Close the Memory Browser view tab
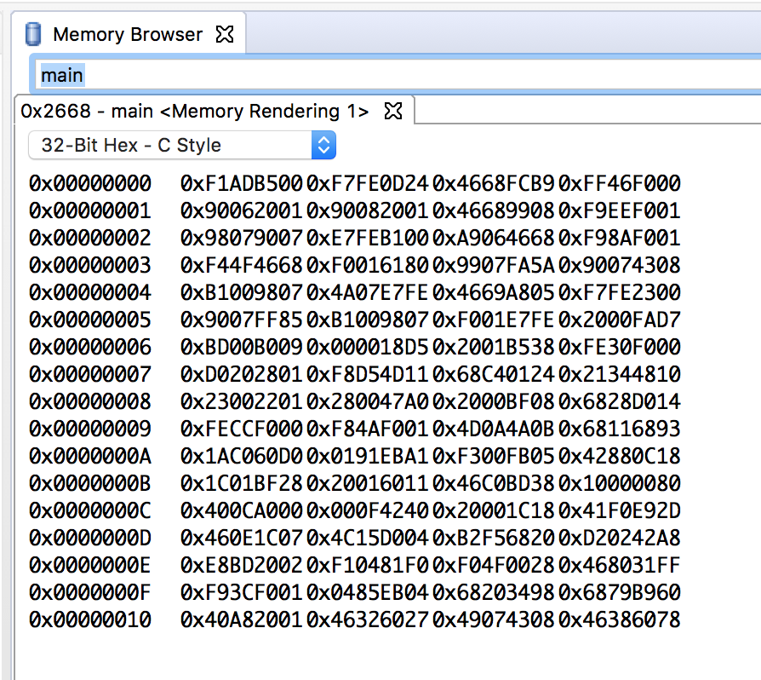This screenshot has width=761, height=680. [x=225, y=34]
